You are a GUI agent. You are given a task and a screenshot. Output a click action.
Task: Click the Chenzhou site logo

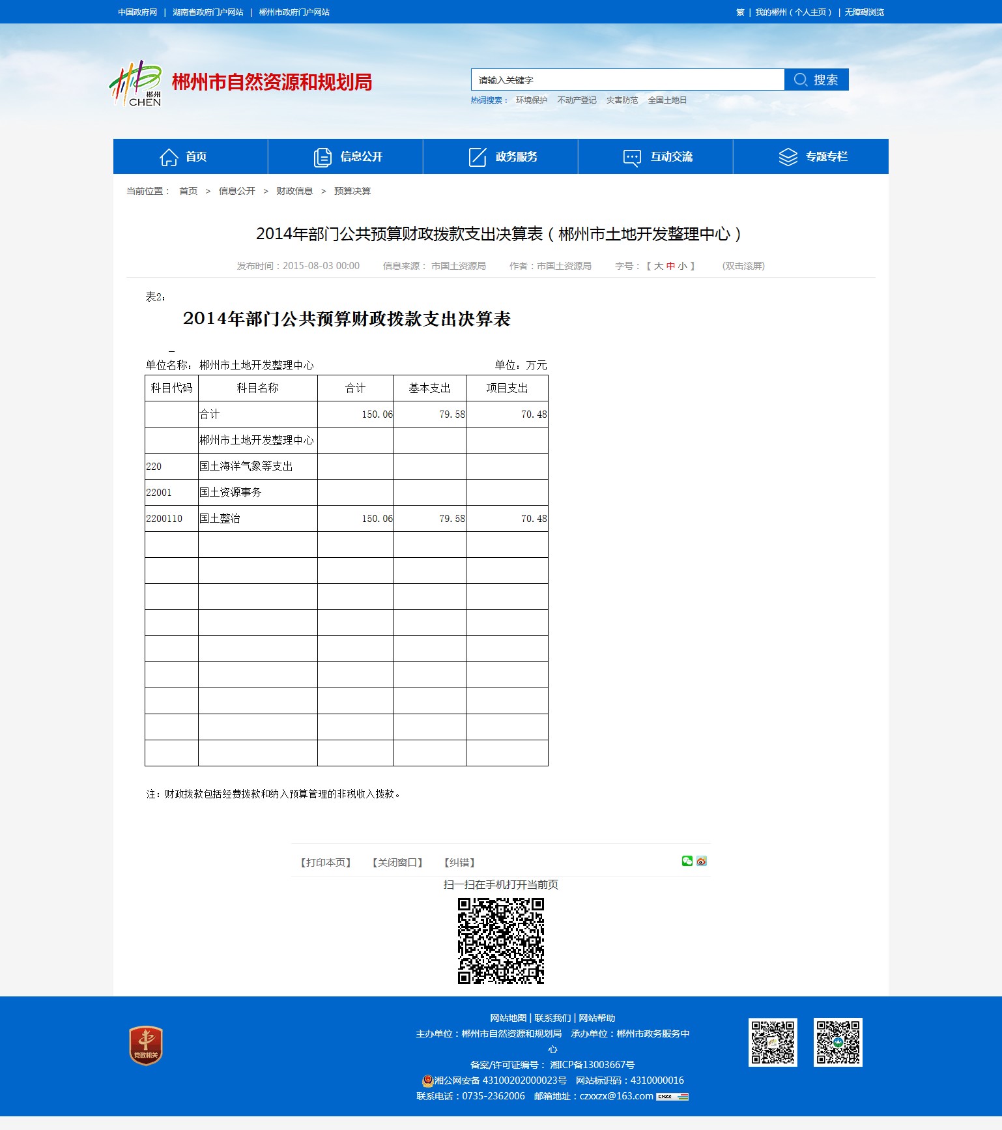tap(136, 83)
